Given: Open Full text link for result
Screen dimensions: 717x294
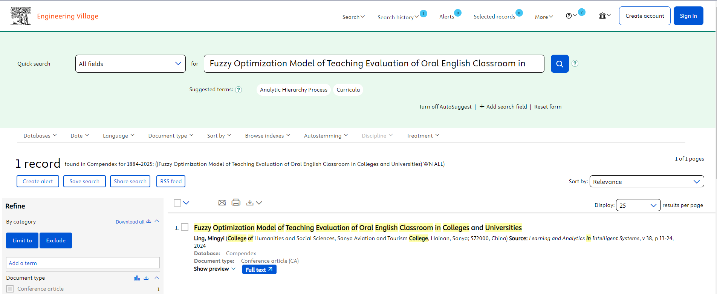Looking at the screenshot, I should (x=259, y=269).
